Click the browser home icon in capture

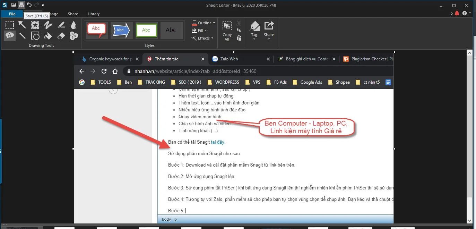coord(115,71)
